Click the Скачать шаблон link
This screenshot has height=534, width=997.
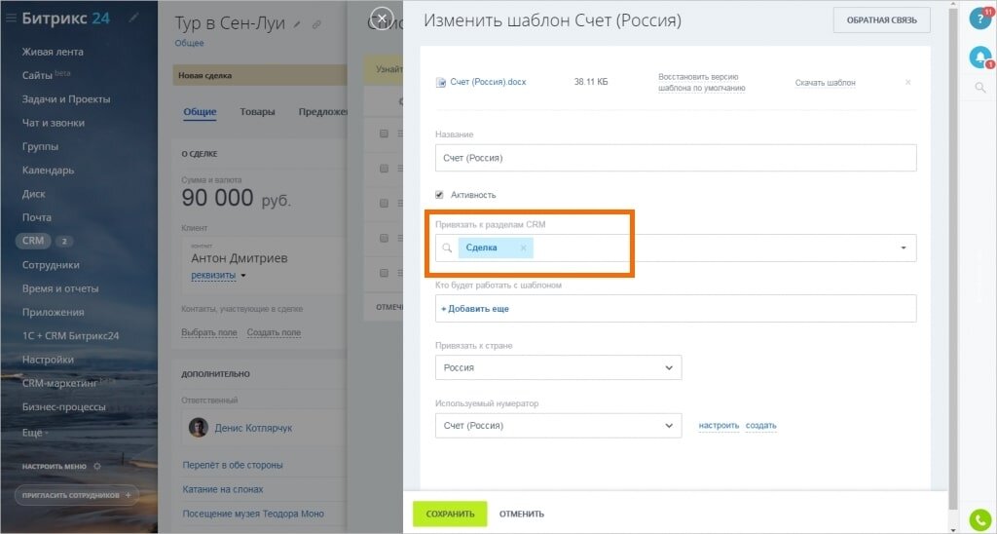pos(825,83)
